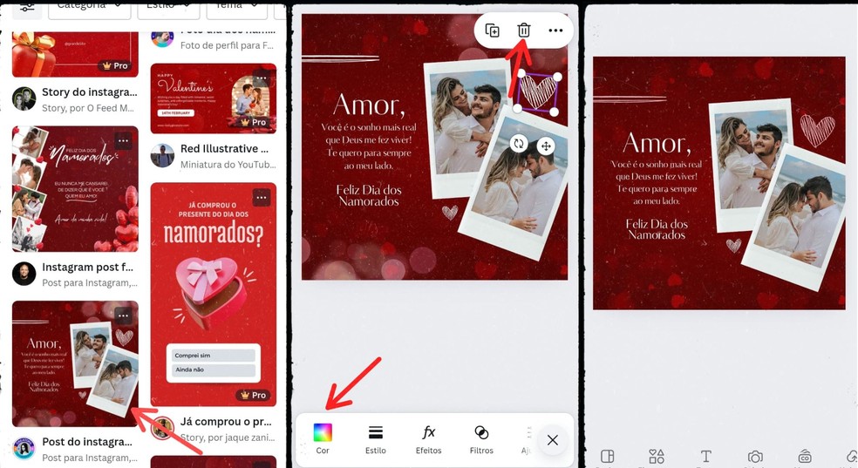
Task: Select the Happy Valentine's template thumbnail
Action: [x=214, y=98]
